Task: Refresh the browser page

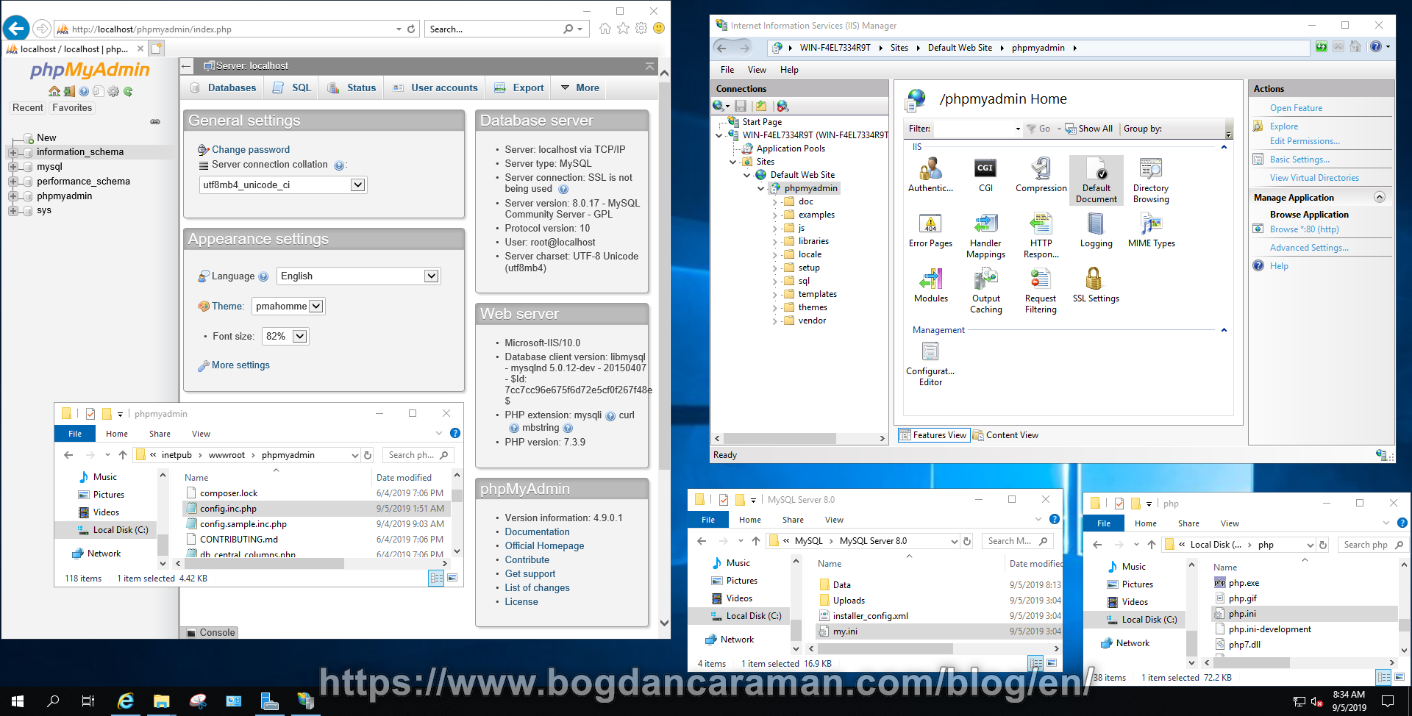Action: pos(411,29)
